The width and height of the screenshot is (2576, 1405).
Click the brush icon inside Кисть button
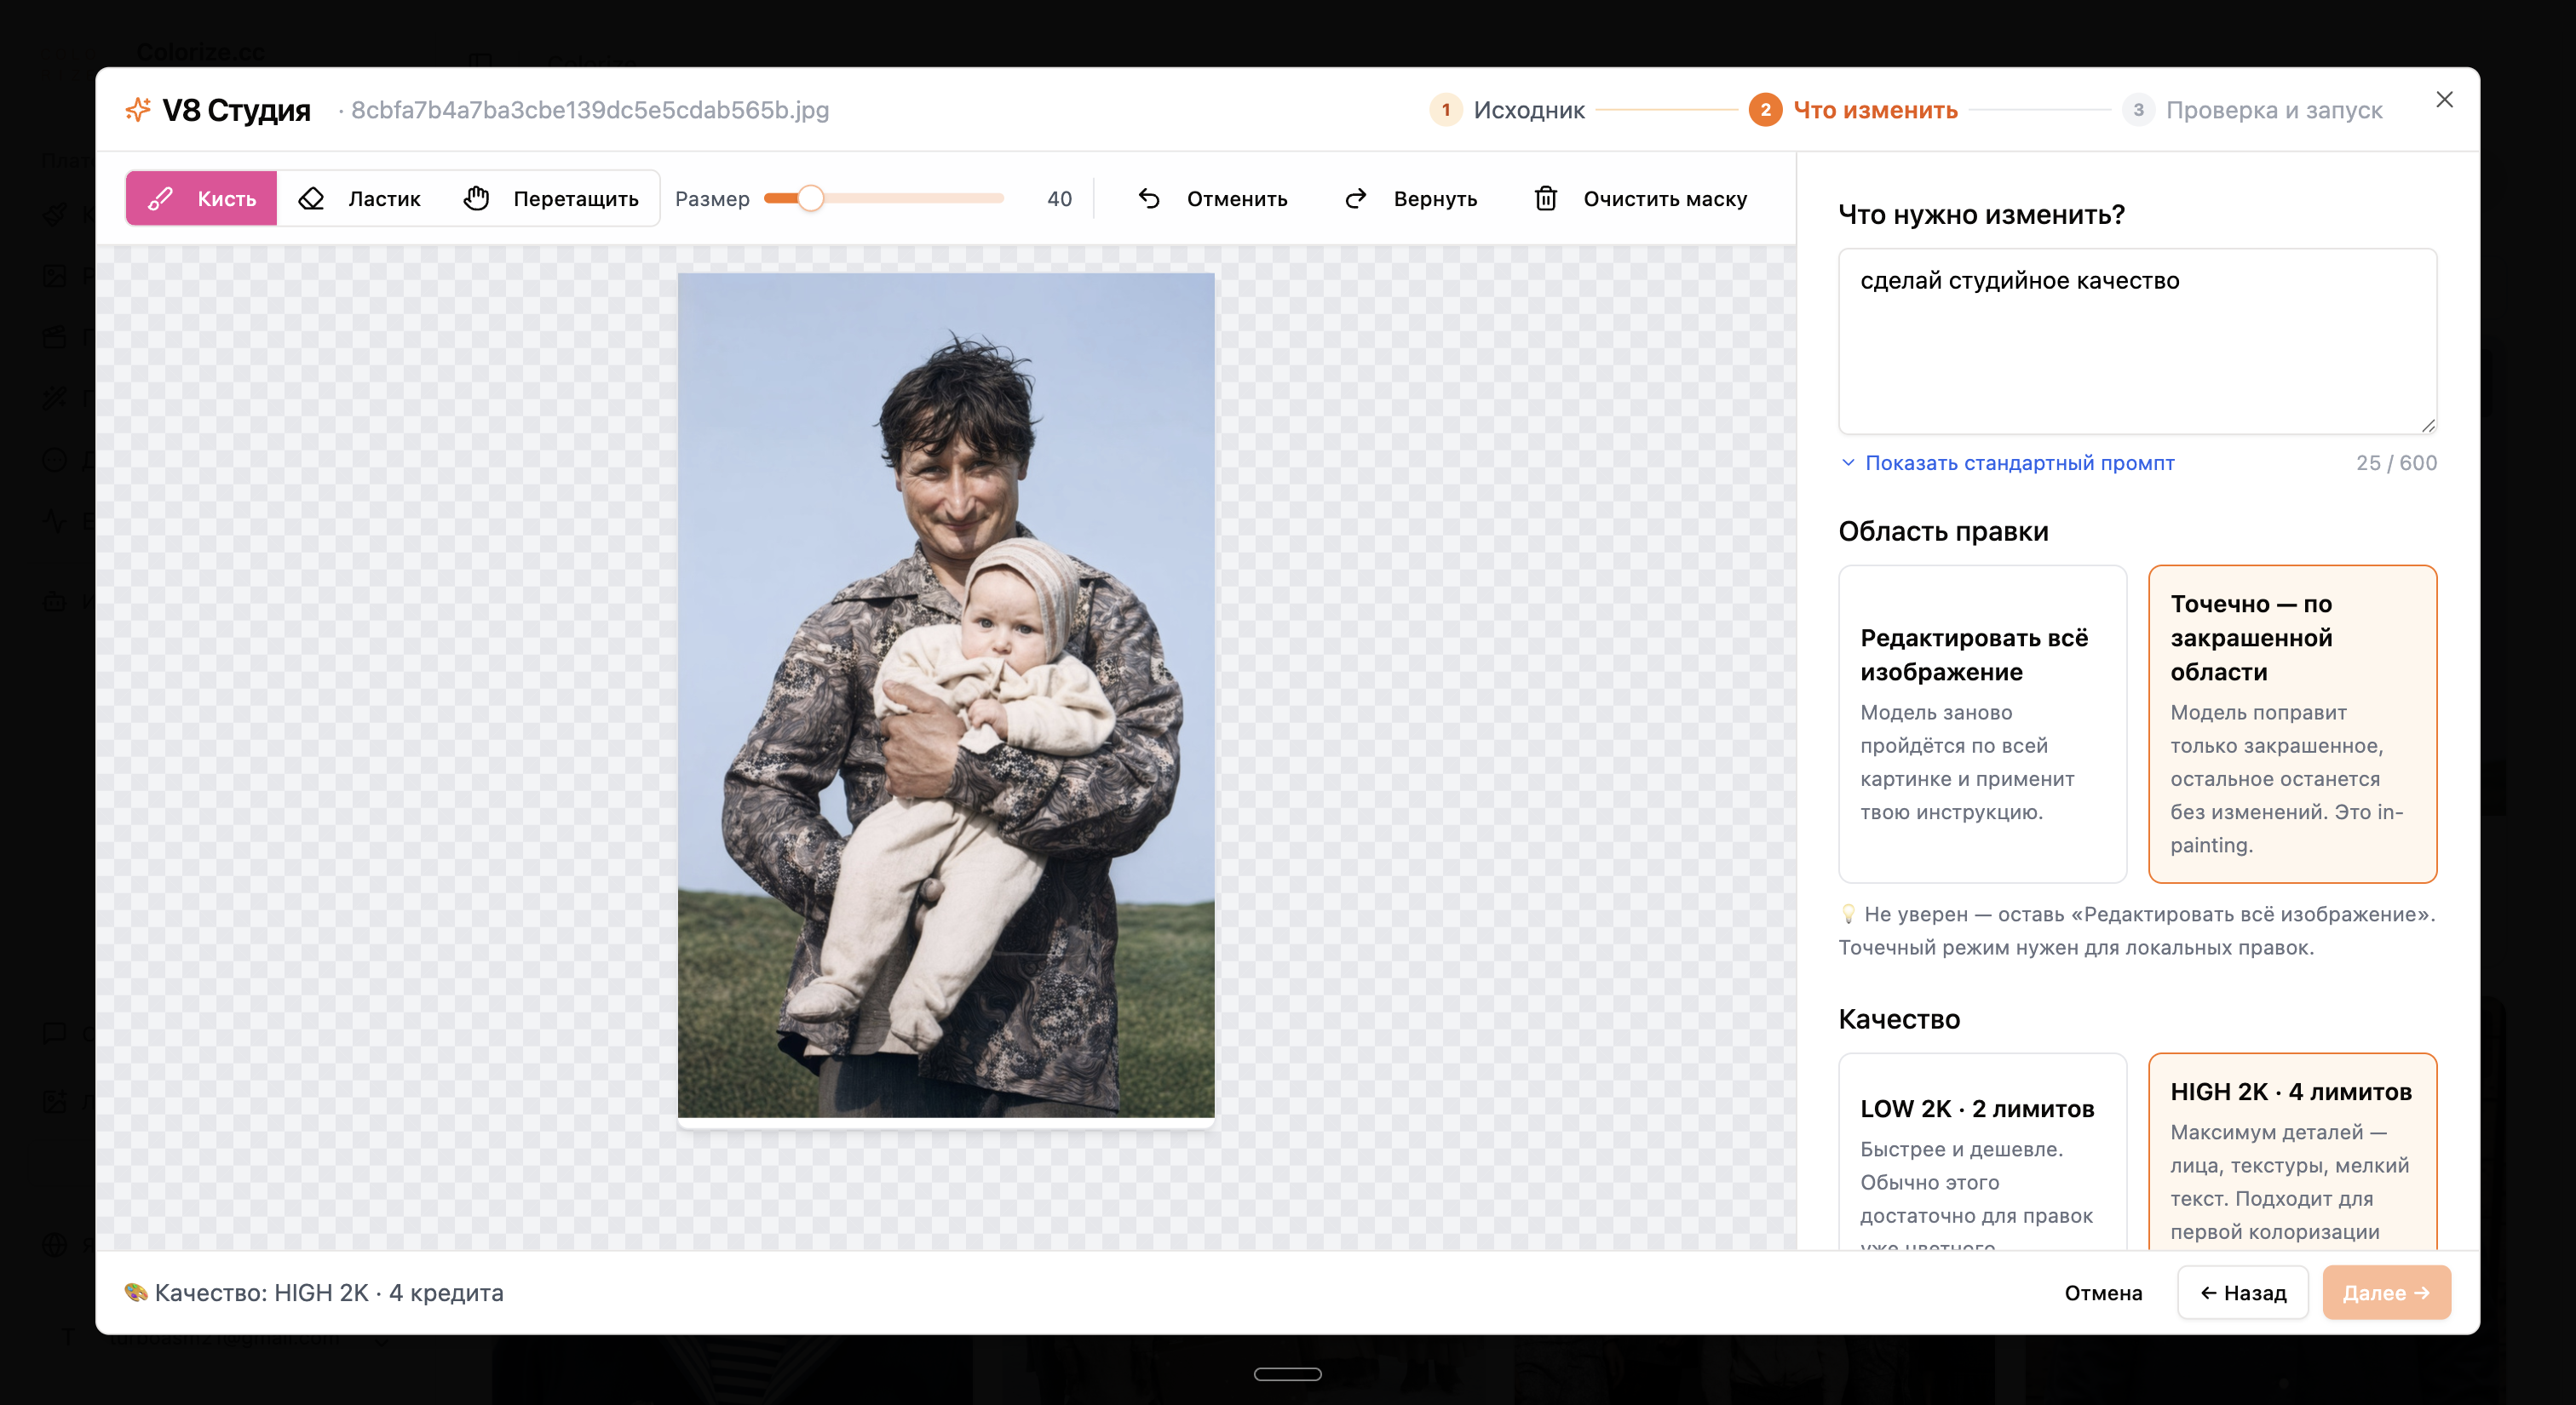[160, 199]
